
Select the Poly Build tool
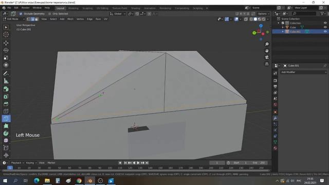point(6,126)
